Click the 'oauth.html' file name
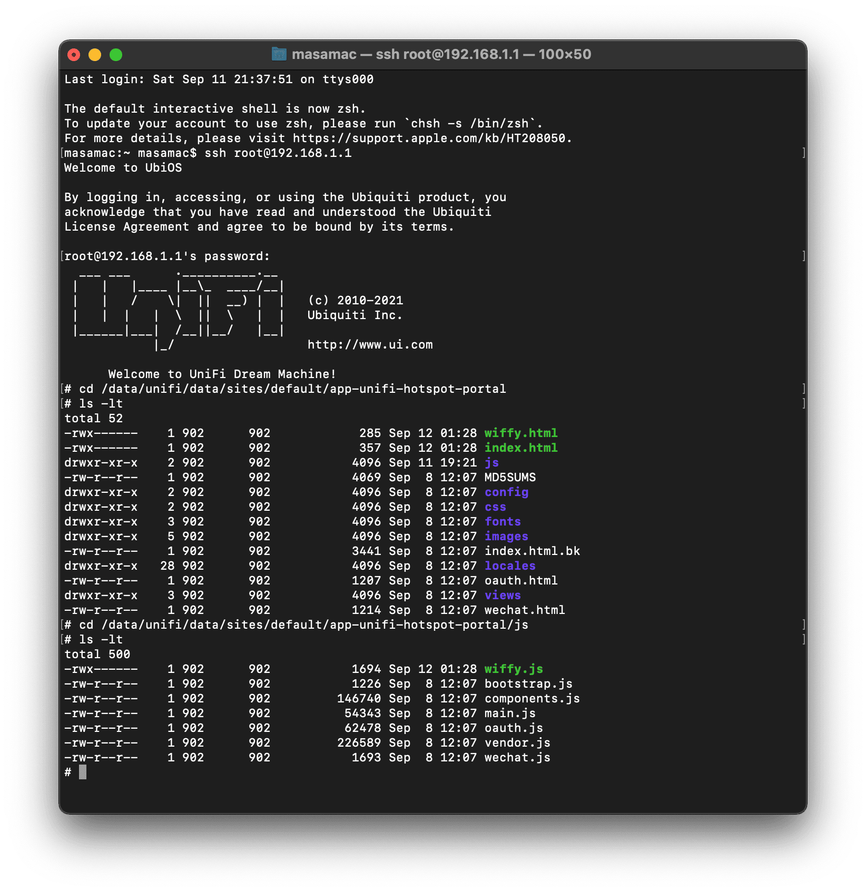This screenshot has height=892, width=866. (521, 581)
